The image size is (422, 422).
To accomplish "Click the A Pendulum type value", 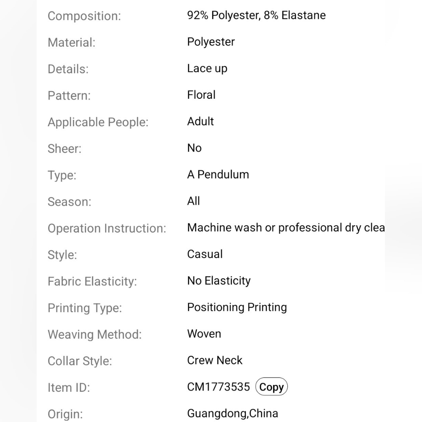I will pos(218,174).
